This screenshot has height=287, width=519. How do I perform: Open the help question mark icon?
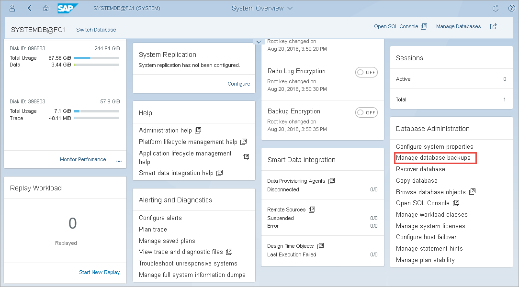(510, 8)
